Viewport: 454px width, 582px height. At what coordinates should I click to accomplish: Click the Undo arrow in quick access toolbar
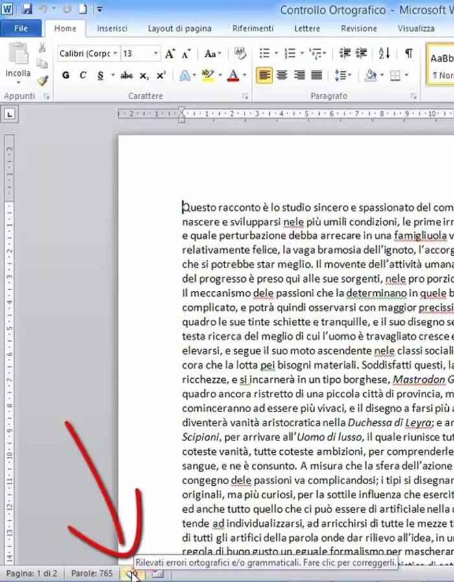pos(43,9)
